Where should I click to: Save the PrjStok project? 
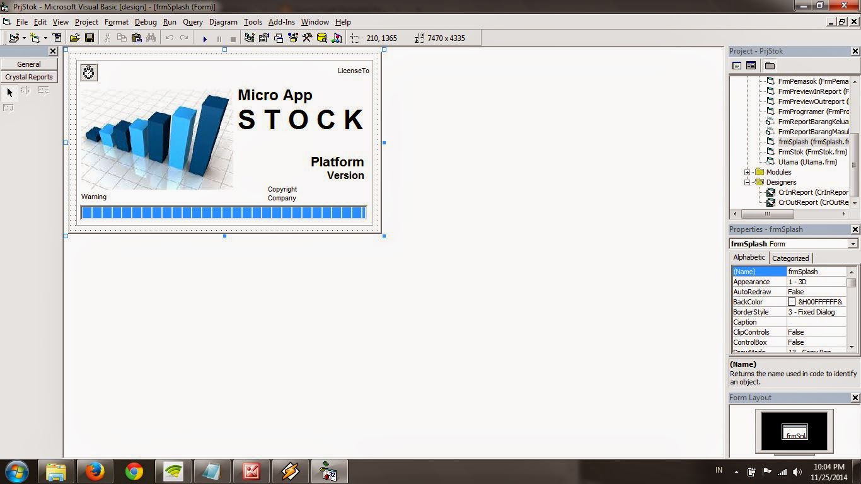[90, 38]
